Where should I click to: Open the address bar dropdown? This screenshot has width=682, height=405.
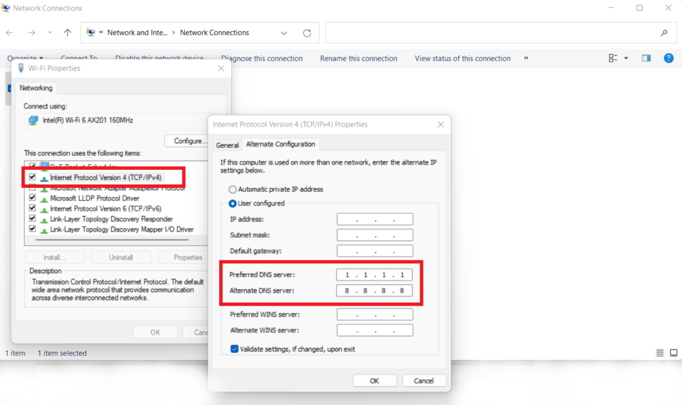tap(284, 32)
